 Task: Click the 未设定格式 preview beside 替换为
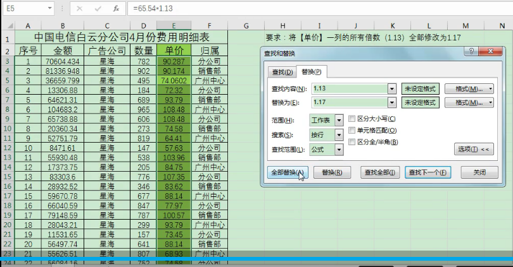420,103
